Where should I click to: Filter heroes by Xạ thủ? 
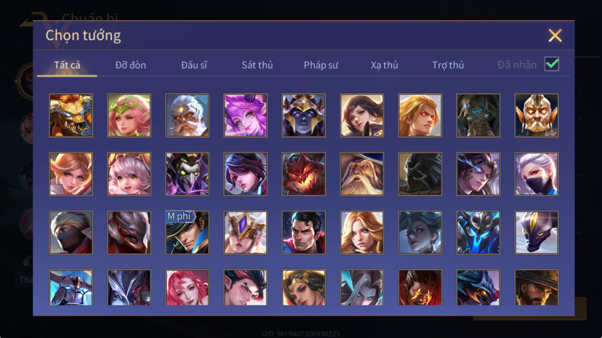pos(384,65)
